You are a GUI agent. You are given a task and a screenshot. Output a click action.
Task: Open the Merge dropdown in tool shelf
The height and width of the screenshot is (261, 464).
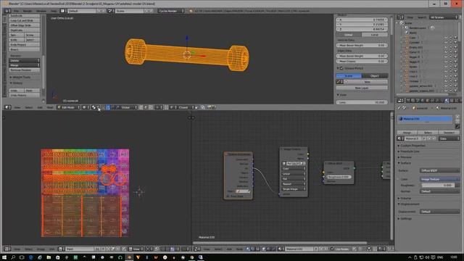point(25,65)
